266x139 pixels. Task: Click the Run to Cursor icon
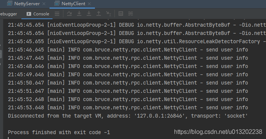tap(108, 14)
